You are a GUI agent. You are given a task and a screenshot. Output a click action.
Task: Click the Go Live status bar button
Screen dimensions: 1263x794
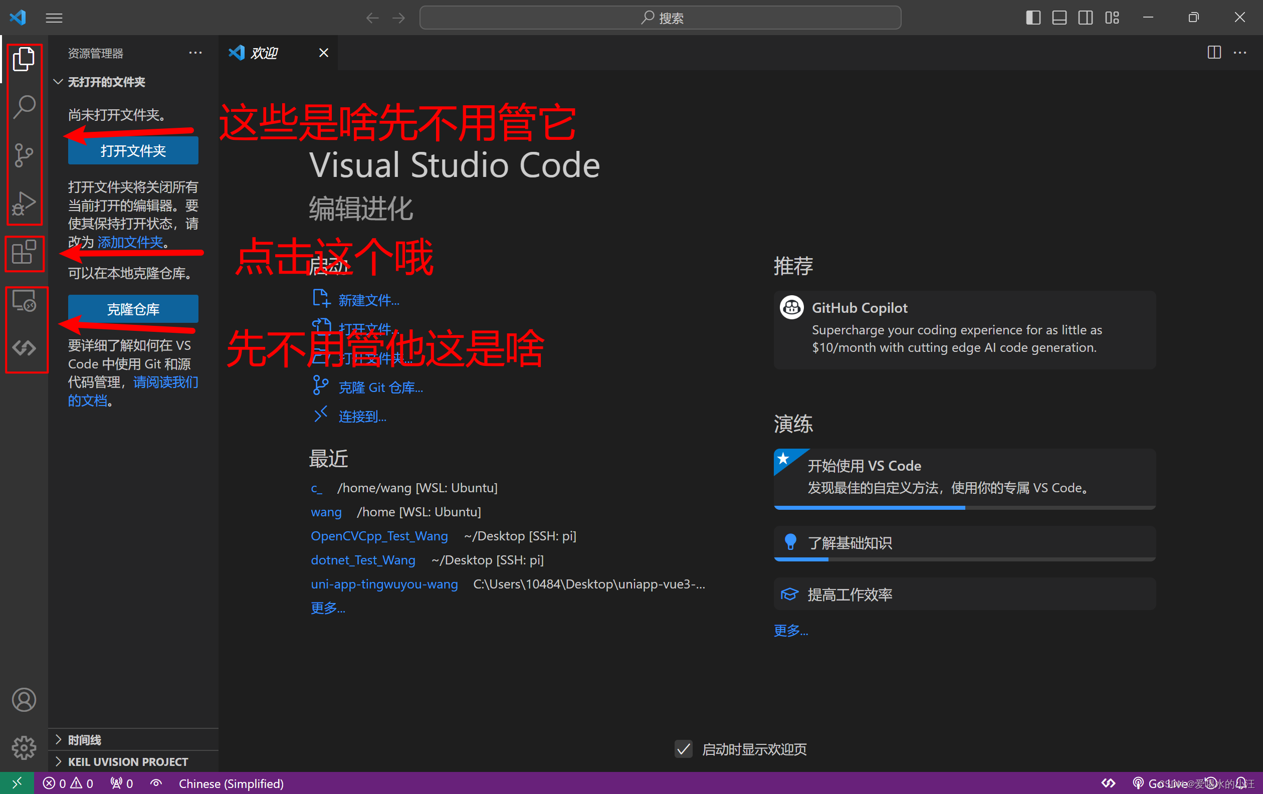click(1160, 783)
